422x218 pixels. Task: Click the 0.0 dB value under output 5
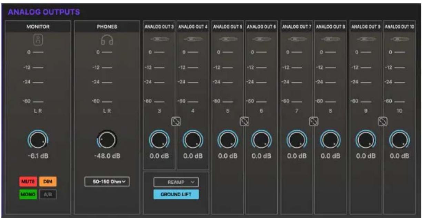point(228,156)
